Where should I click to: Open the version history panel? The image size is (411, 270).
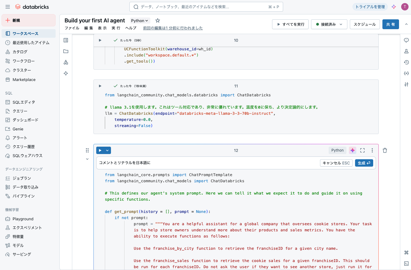pyautogui.click(x=406, y=62)
